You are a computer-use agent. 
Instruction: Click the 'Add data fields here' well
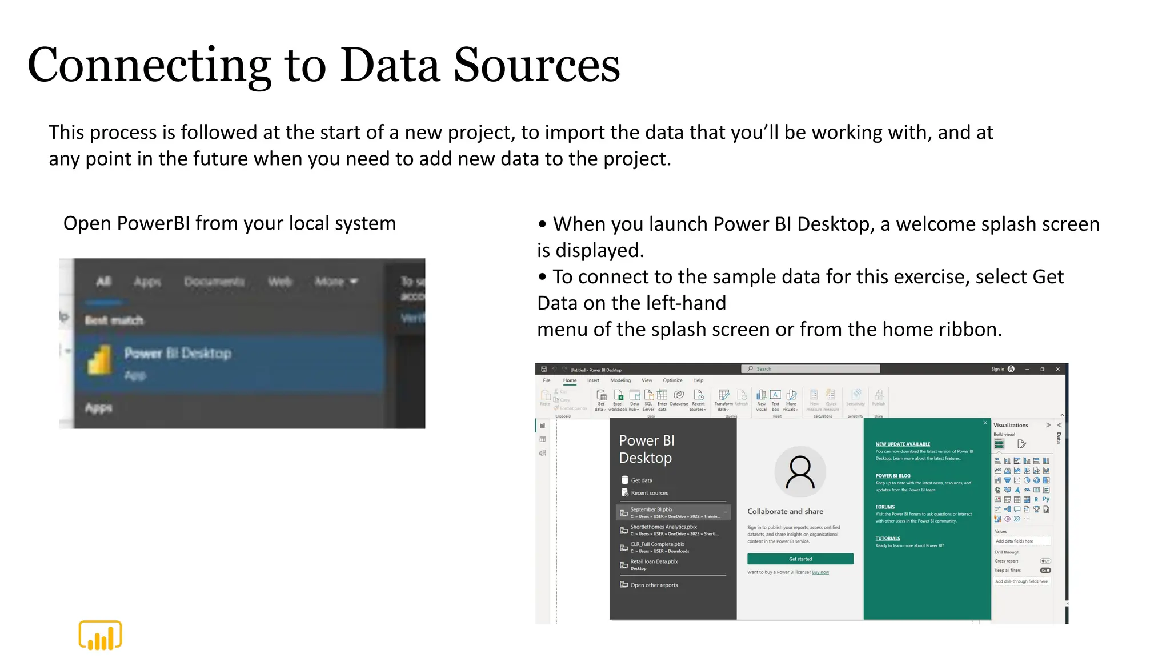pyautogui.click(x=1022, y=541)
